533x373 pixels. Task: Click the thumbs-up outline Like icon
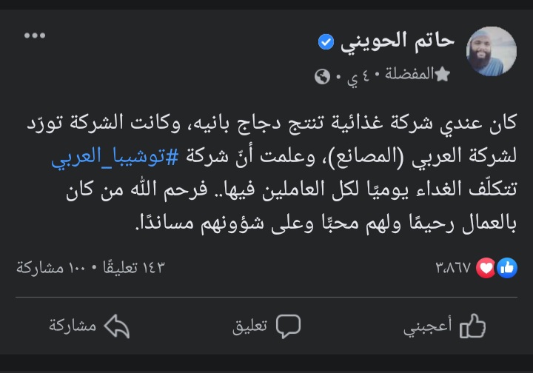coord(473,326)
